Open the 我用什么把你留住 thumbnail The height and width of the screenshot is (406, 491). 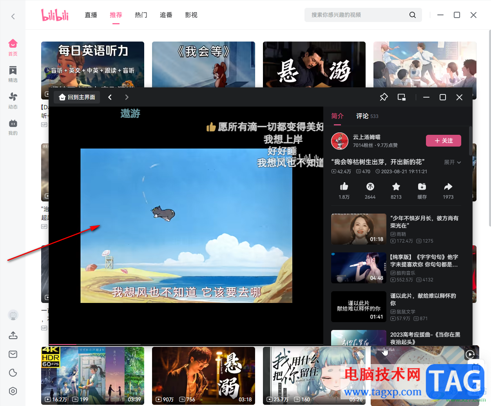[314, 375]
